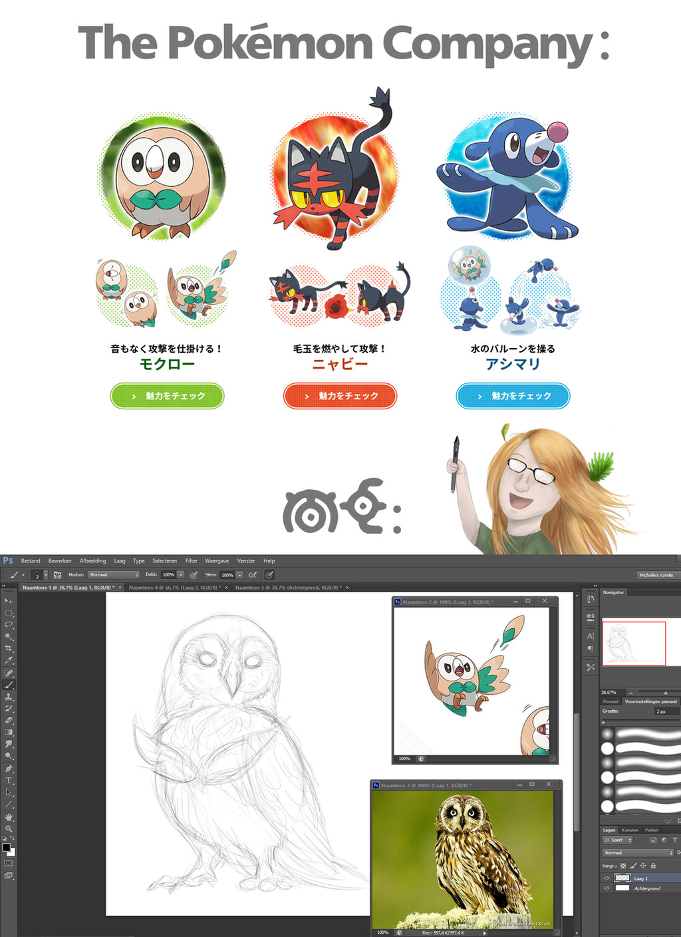The image size is (681, 937).
Task: Select the Pen tool
Action: pyautogui.click(x=9, y=769)
